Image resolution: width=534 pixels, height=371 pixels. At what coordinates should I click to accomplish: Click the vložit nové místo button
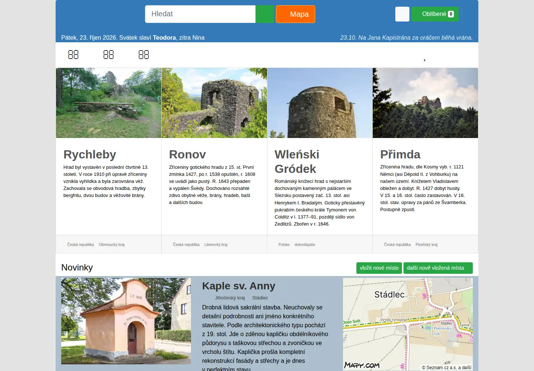(379, 268)
